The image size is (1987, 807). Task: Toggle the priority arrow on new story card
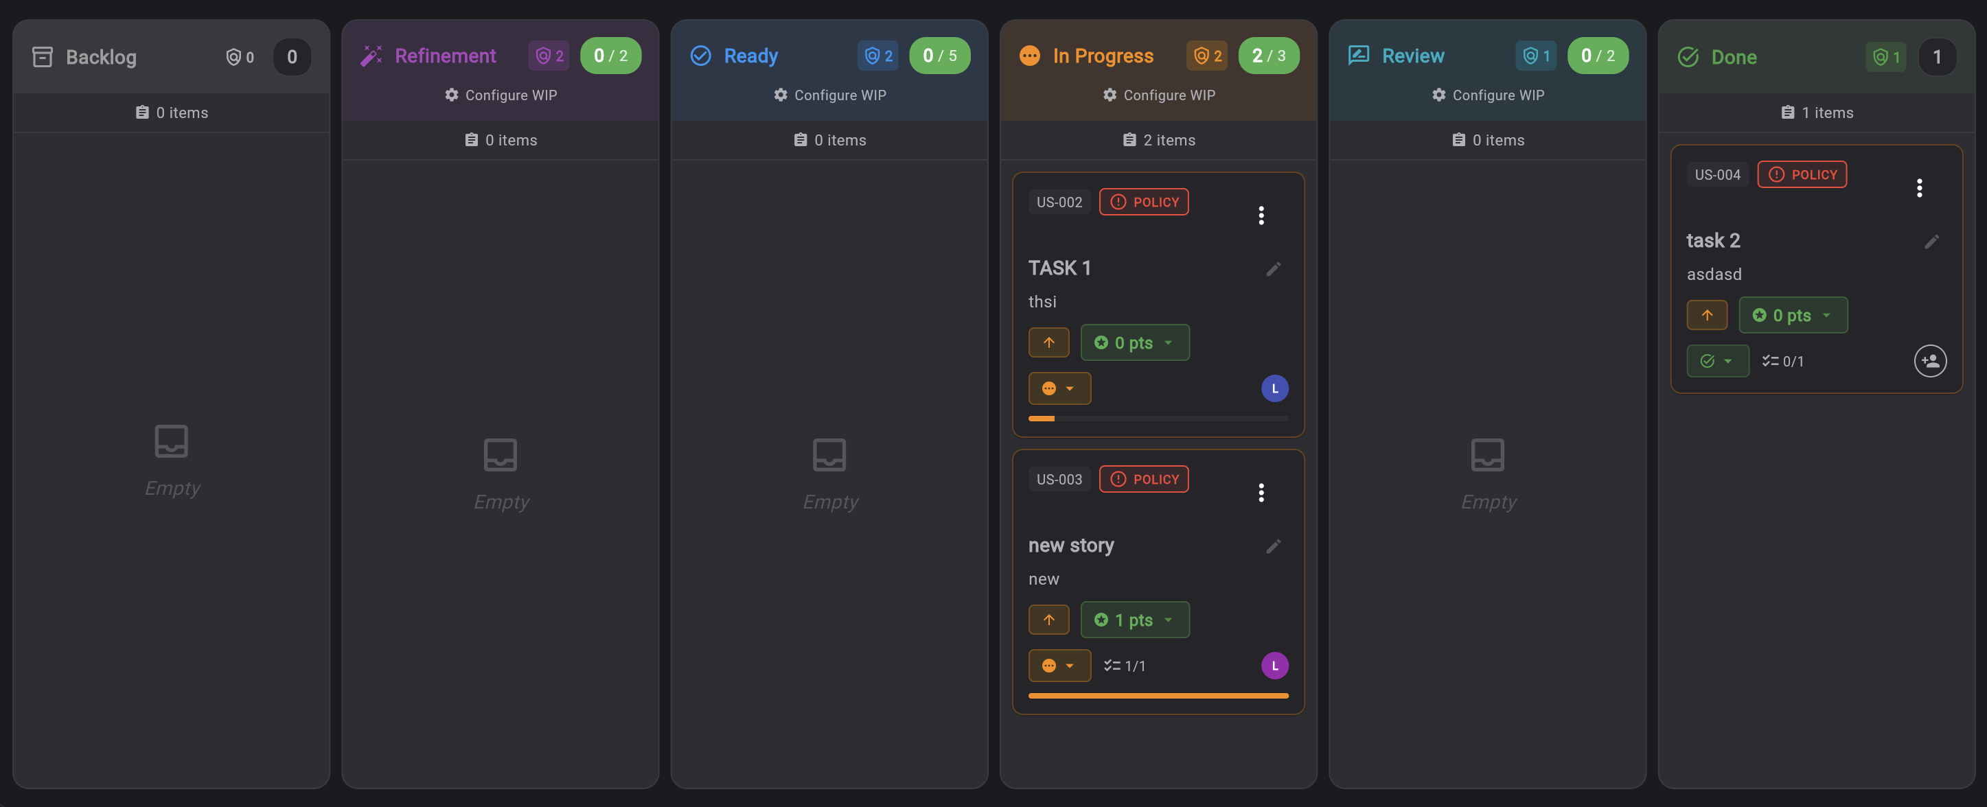point(1048,619)
